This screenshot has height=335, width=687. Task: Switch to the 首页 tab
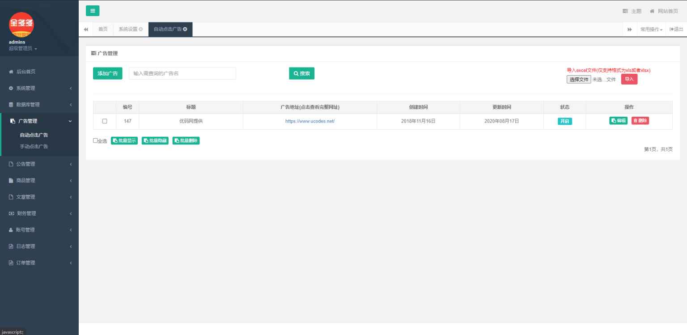(103, 29)
